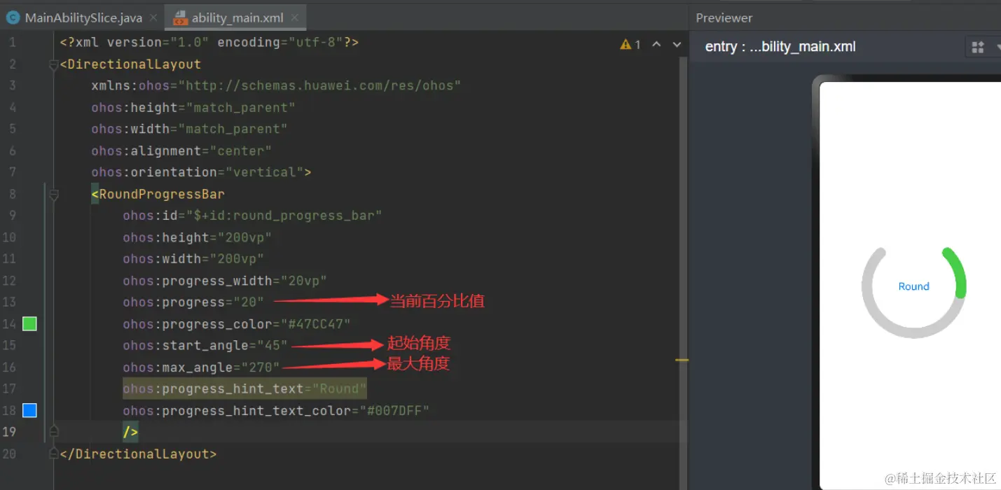This screenshot has width=1001, height=490.
Task: Click the RoundProgressBar tag name
Action: [162, 194]
